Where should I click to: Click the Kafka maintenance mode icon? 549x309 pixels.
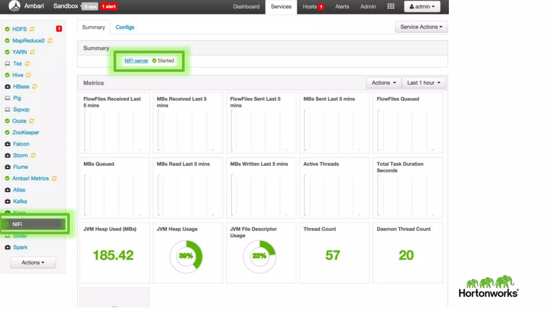[x=8, y=201]
